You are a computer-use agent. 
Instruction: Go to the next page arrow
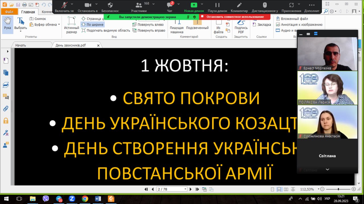[x=191, y=189]
